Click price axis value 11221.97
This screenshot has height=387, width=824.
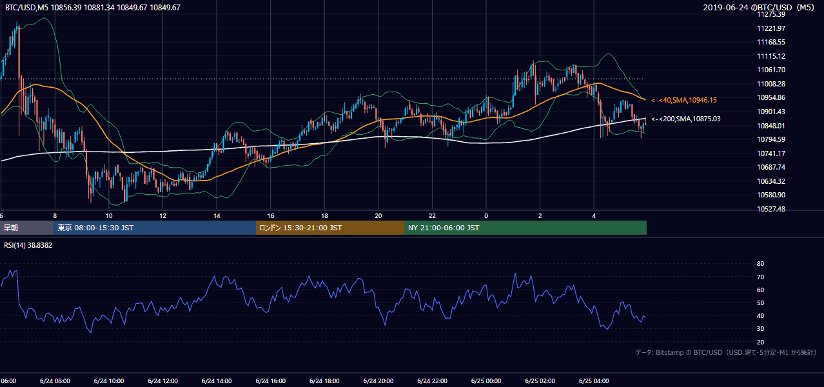771,28
